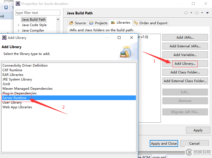This screenshot has width=212, height=158.
Task: Select EAR Libraries in the list
Action: (69, 75)
